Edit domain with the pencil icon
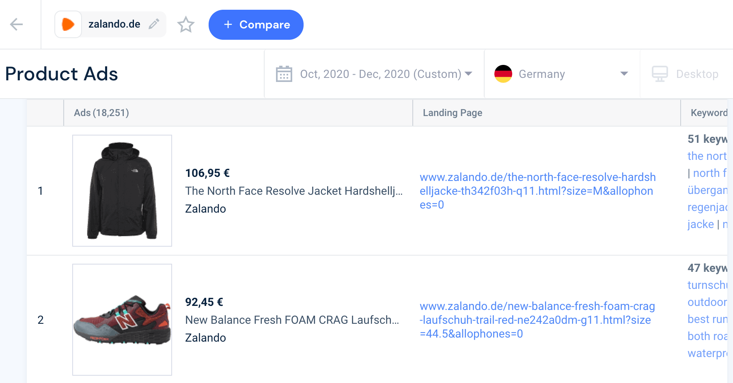733x383 pixels. pyautogui.click(x=154, y=24)
